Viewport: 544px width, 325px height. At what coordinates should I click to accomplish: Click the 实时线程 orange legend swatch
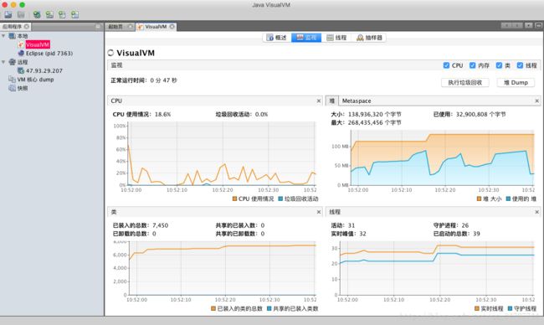coord(477,308)
